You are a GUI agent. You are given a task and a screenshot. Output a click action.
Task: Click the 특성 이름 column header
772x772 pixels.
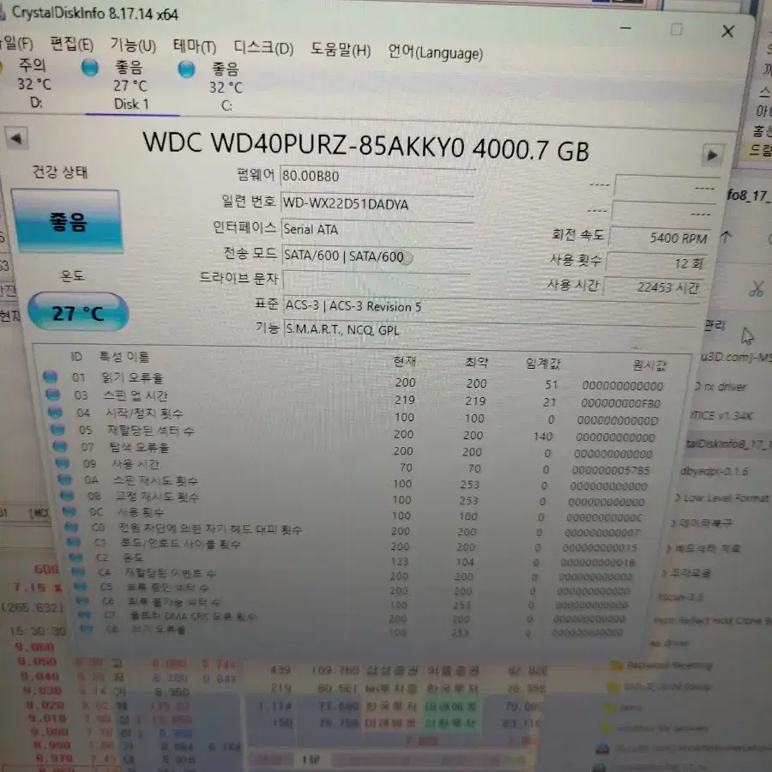pos(124,357)
